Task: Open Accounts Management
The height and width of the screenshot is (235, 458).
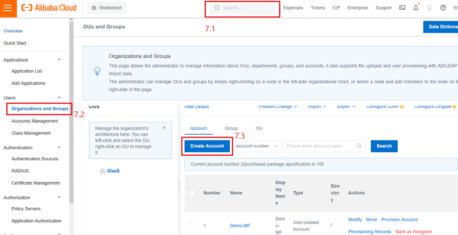Action: [35, 121]
